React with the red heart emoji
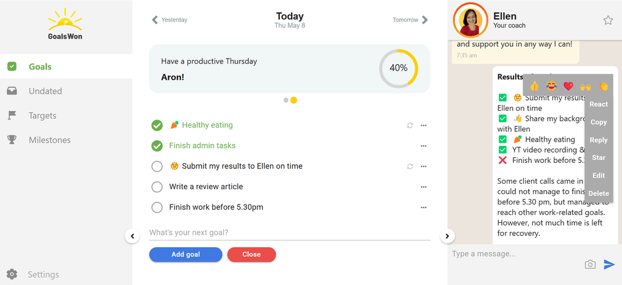This screenshot has height=285, width=622. [568, 86]
